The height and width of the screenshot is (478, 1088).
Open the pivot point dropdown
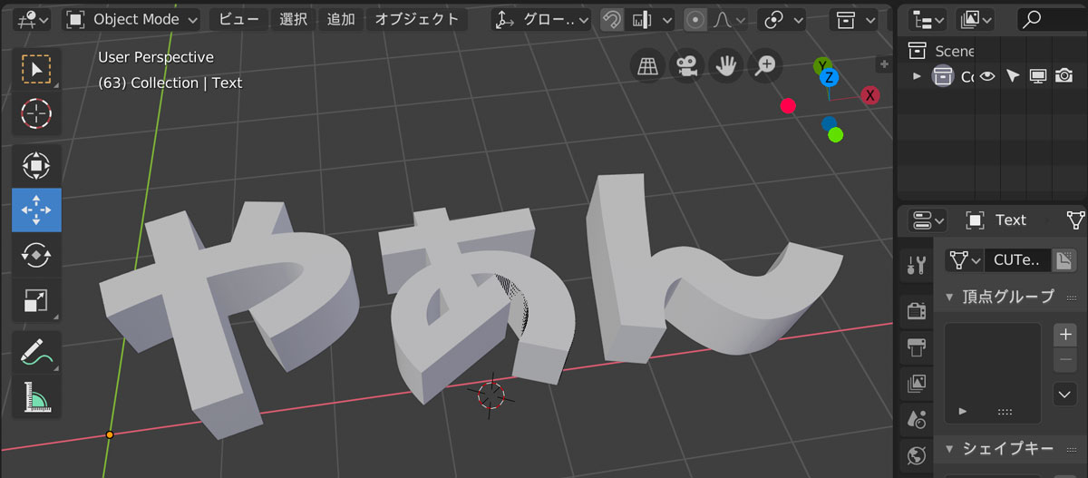782,19
